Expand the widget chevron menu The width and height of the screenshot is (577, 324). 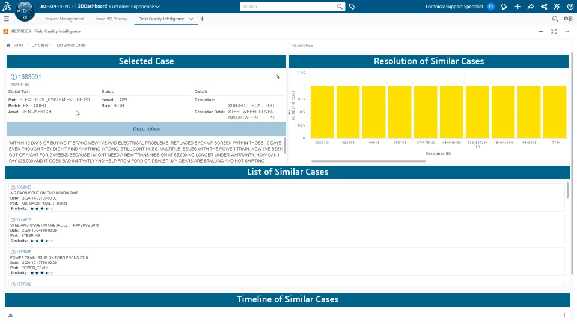point(567,32)
